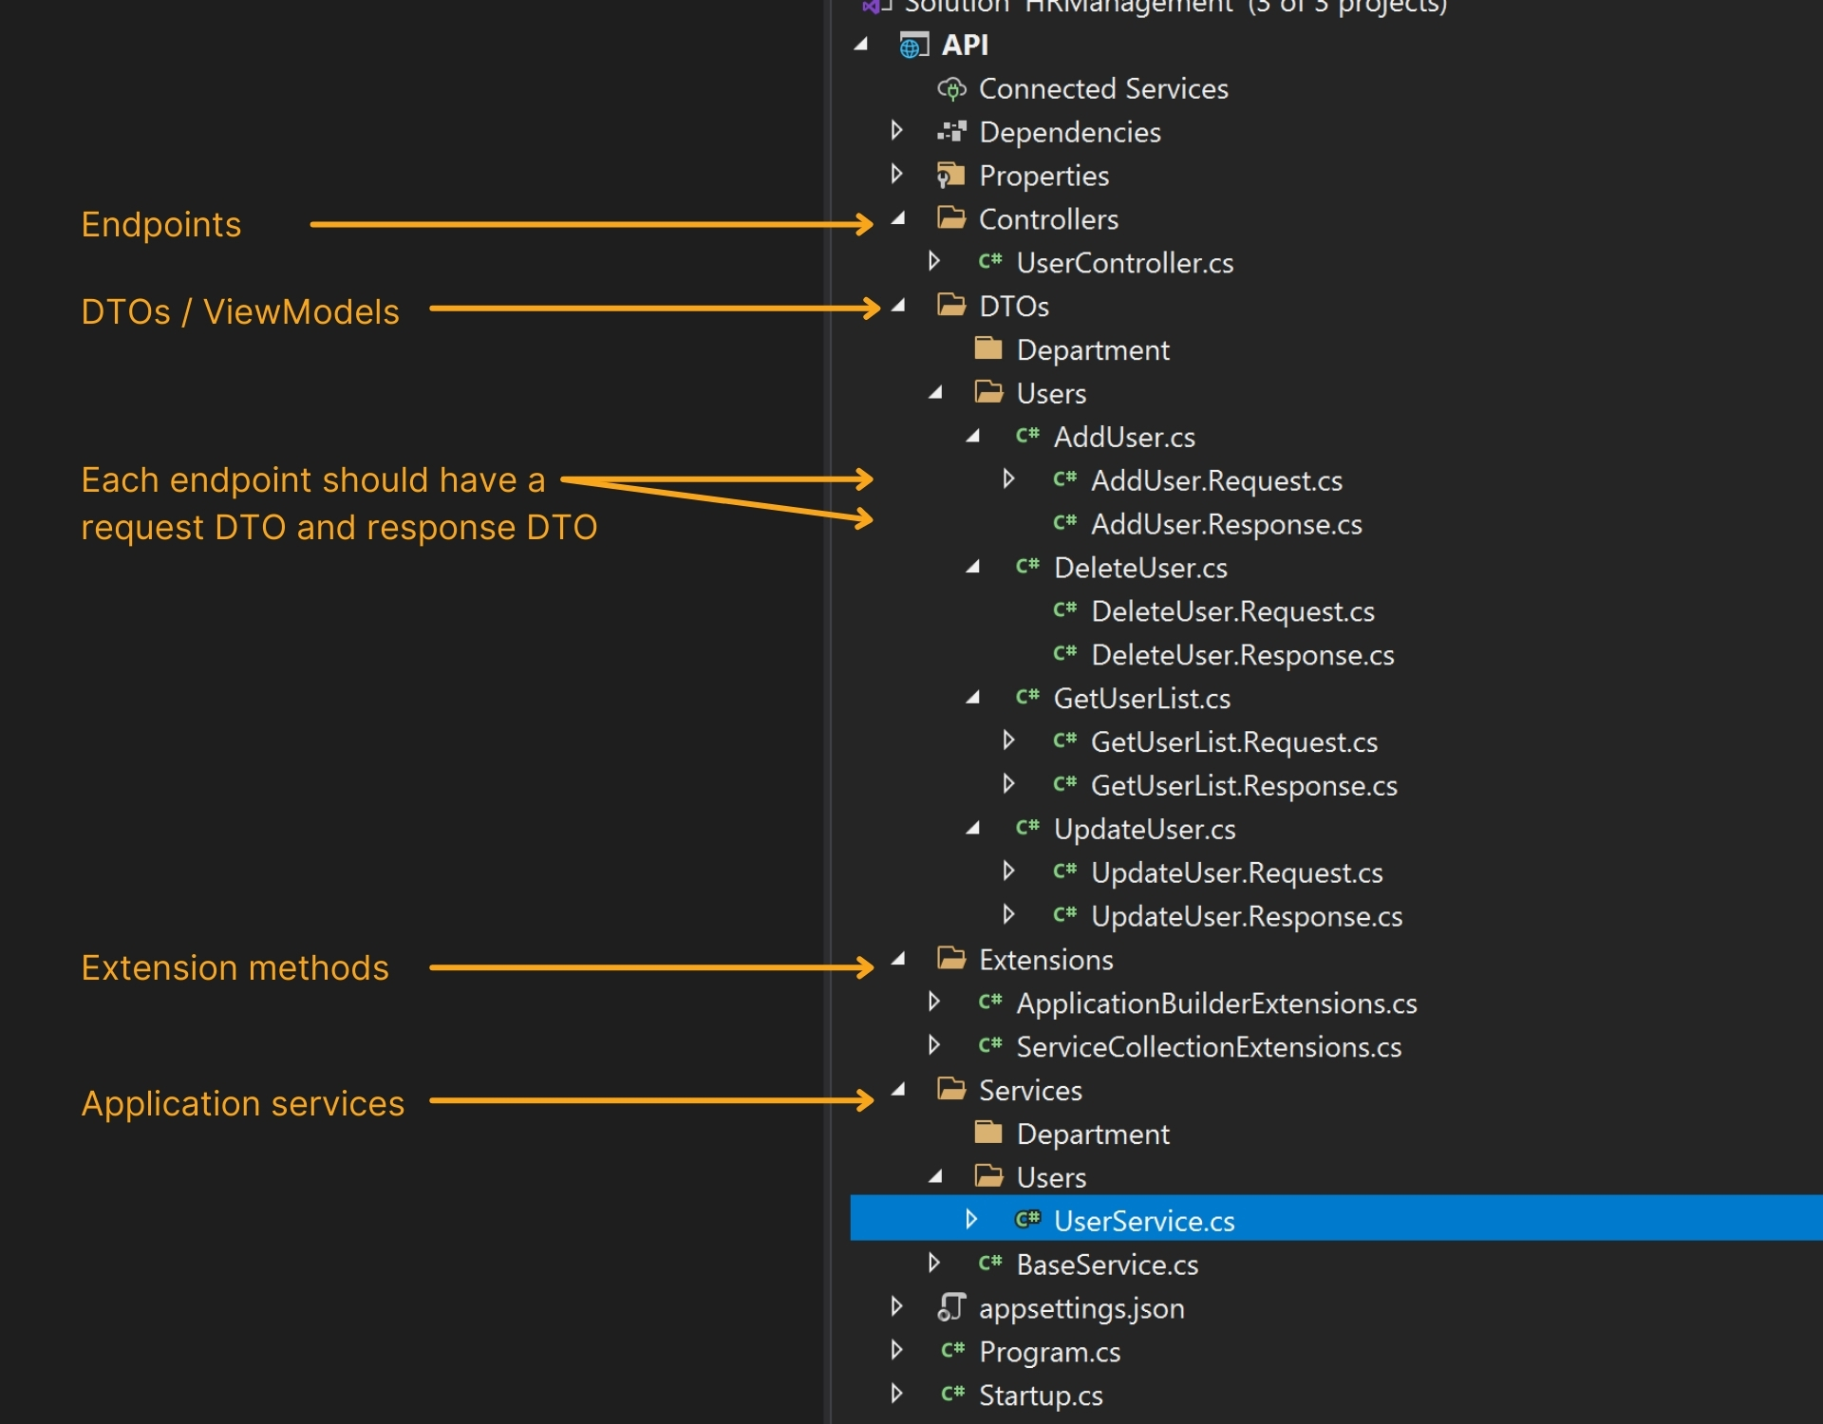Image resolution: width=1823 pixels, height=1424 pixels.
Task: Click the Dependencies icon in the API project
Action: click(950, 132)
